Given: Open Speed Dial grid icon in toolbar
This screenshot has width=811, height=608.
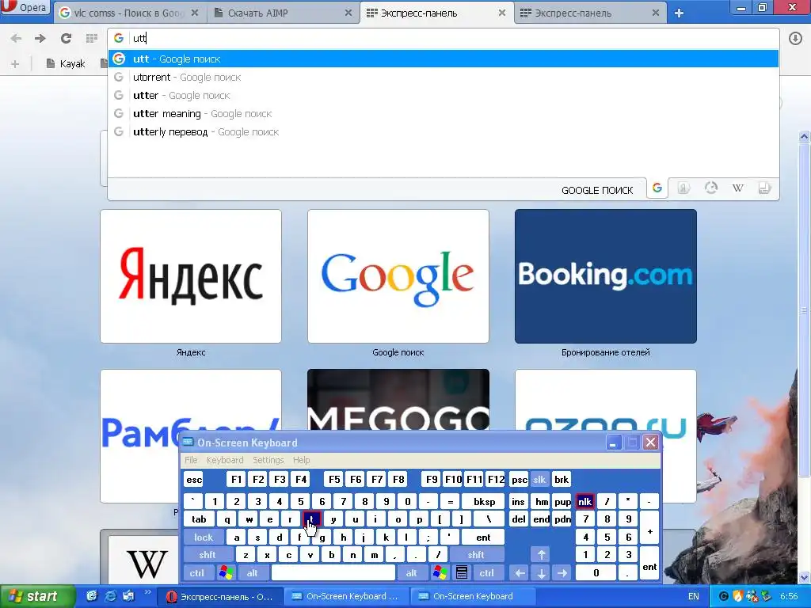Looking at the screenshot, I should (92, 38).
